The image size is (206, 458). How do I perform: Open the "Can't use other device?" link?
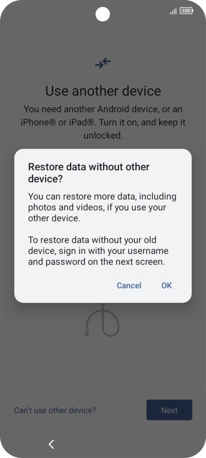click(55, 410)
